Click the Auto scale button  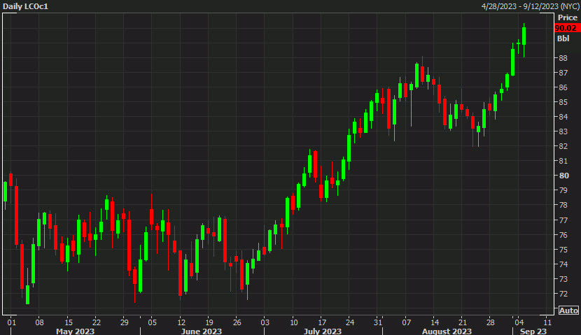point(568,311)
